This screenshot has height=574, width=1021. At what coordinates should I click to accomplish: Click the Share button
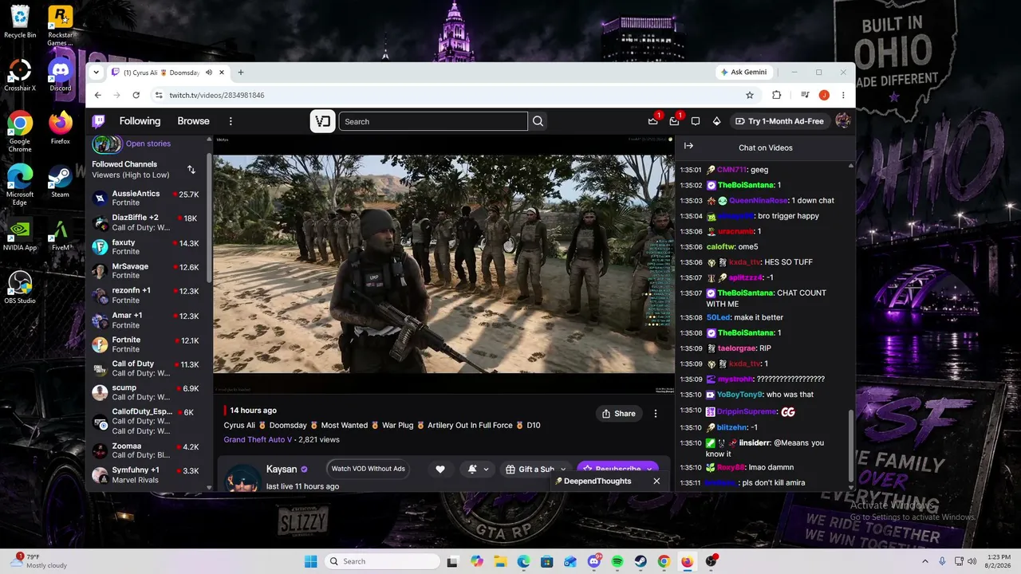[619, 414]
